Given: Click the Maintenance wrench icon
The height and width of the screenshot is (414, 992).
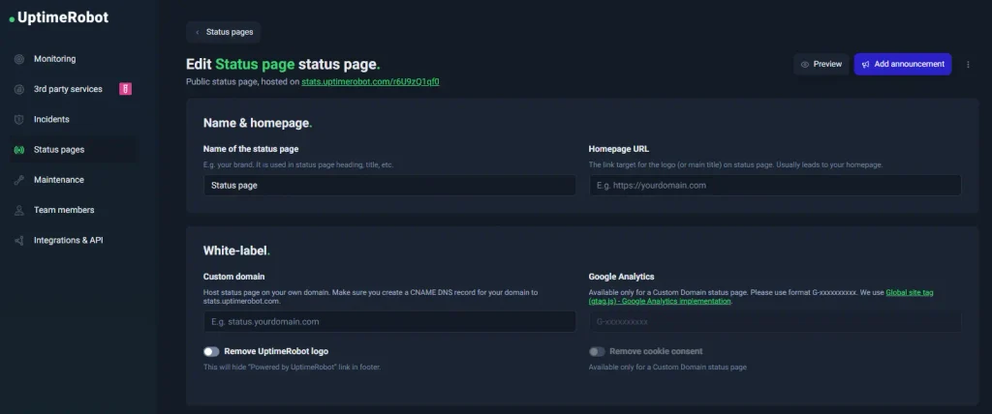Looking at the screenshot, I should pos(19,180).
